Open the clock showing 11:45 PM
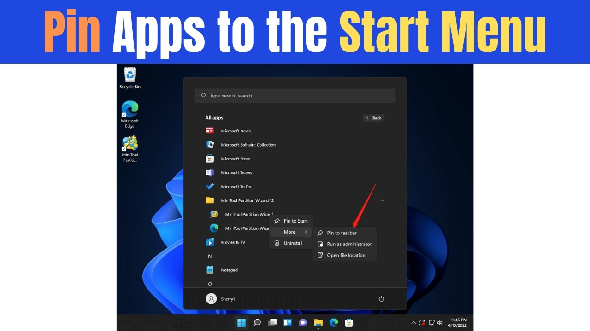This screenshot has width=590, height=331. click(x=459, y=322)
